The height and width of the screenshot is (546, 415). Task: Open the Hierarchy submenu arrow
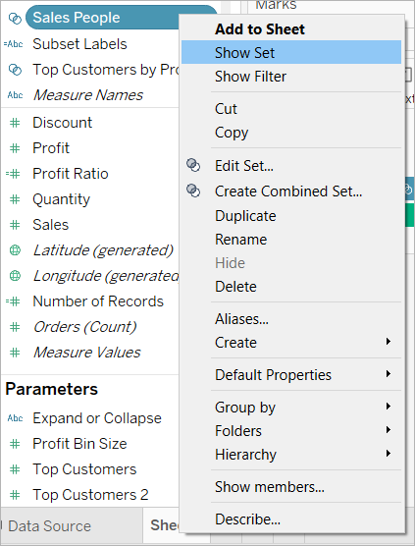pyautogui.click(x=389, y=454)
